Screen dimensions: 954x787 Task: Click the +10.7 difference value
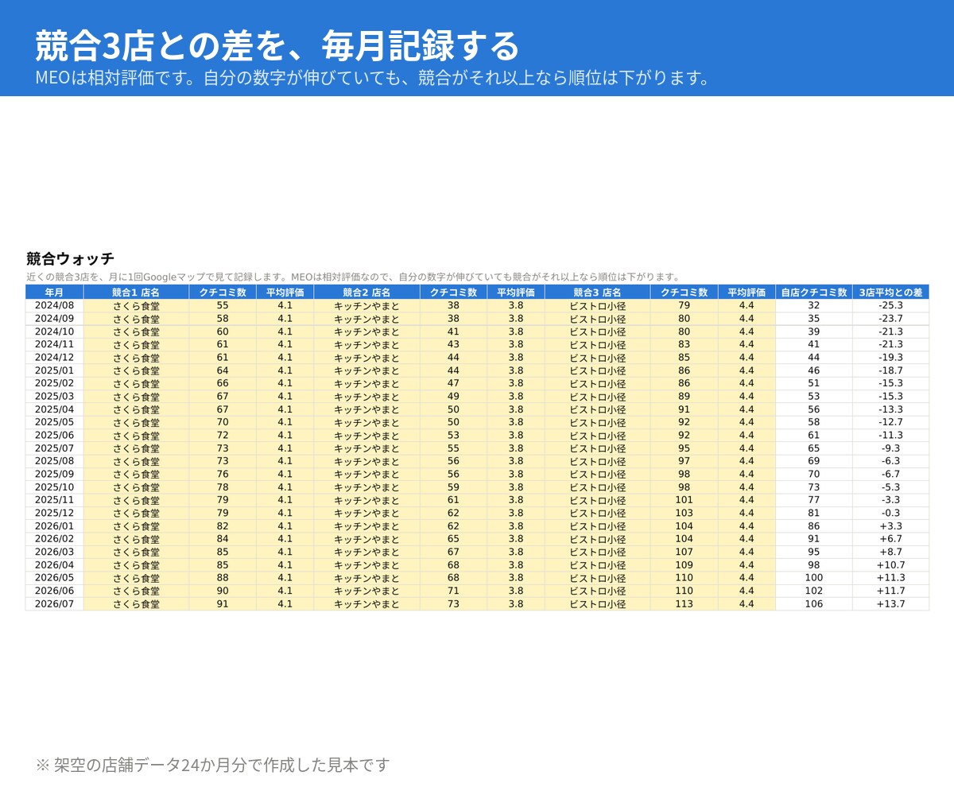(x=890, y=565)
